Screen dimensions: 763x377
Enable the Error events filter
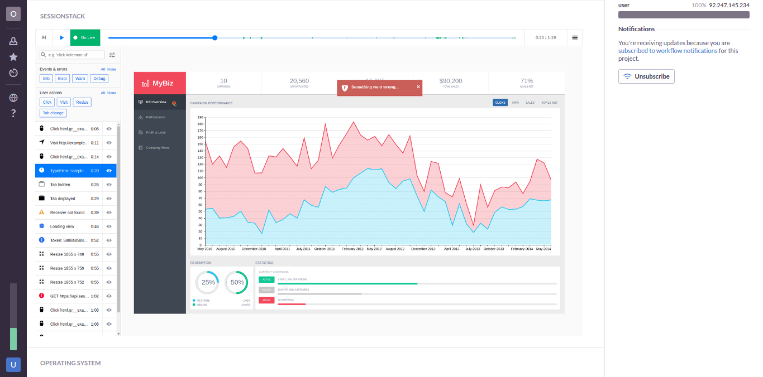62,78
